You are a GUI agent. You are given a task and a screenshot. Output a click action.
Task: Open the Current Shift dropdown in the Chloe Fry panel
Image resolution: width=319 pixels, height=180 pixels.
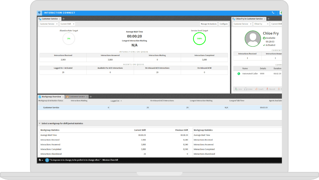pos(276,24)
